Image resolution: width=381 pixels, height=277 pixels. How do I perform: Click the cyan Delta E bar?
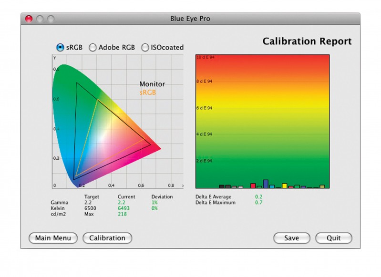tap(272, 186)
